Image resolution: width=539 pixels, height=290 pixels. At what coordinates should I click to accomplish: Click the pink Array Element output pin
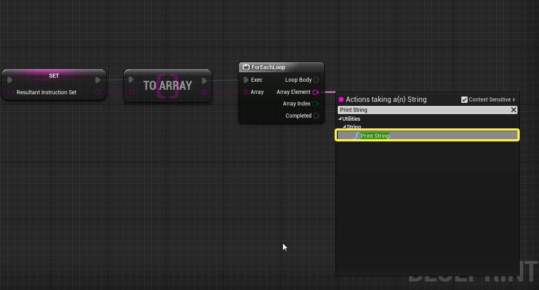[x=315, y=92]
